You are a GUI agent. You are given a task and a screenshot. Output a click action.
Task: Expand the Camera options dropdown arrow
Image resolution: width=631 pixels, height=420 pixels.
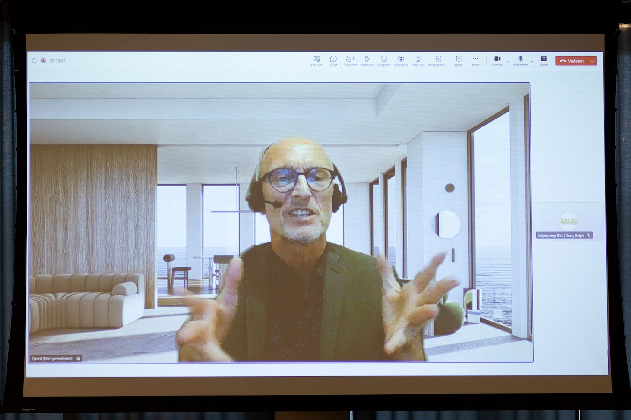coord(508,61)
